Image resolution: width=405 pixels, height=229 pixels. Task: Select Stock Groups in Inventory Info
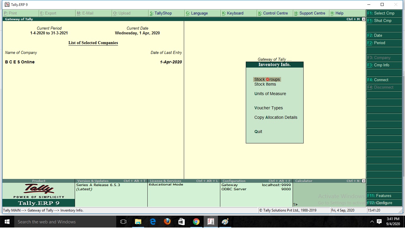click(267, 79)
